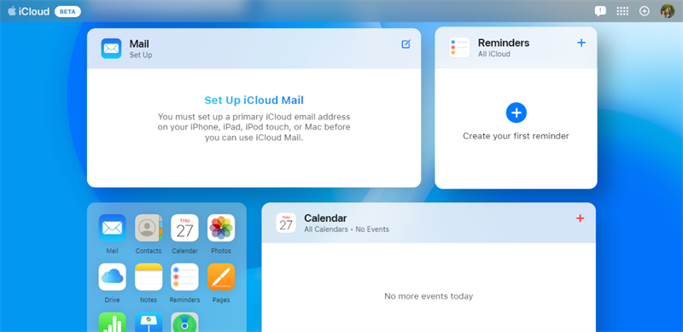The height and width of the screenshot is (332, 683).
Task: Open Reminders tile title
Action: (504, 43)
